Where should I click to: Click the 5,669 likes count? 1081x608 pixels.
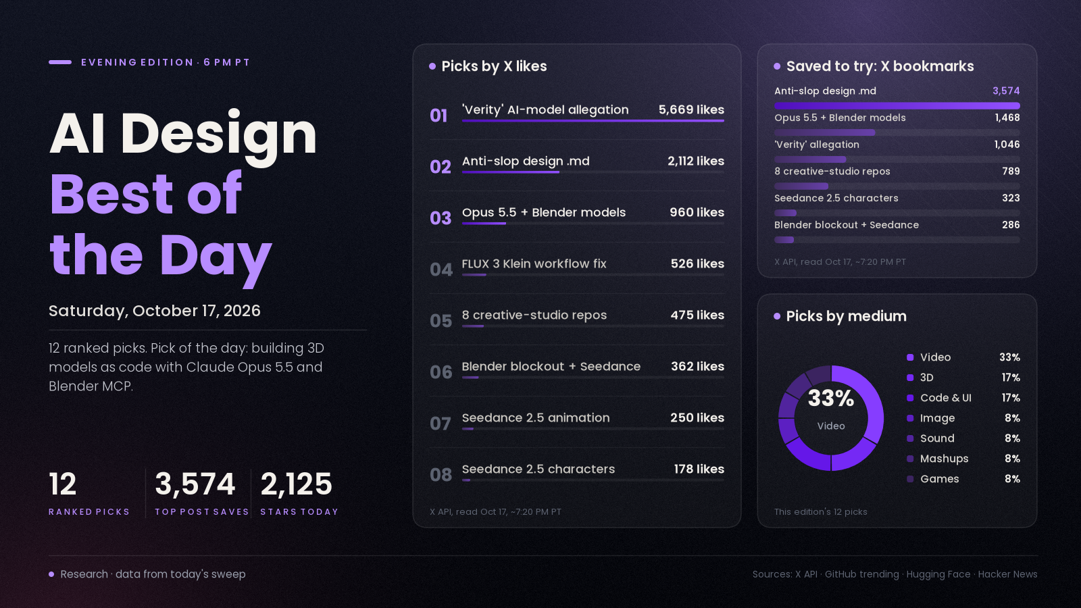[691, 109]
